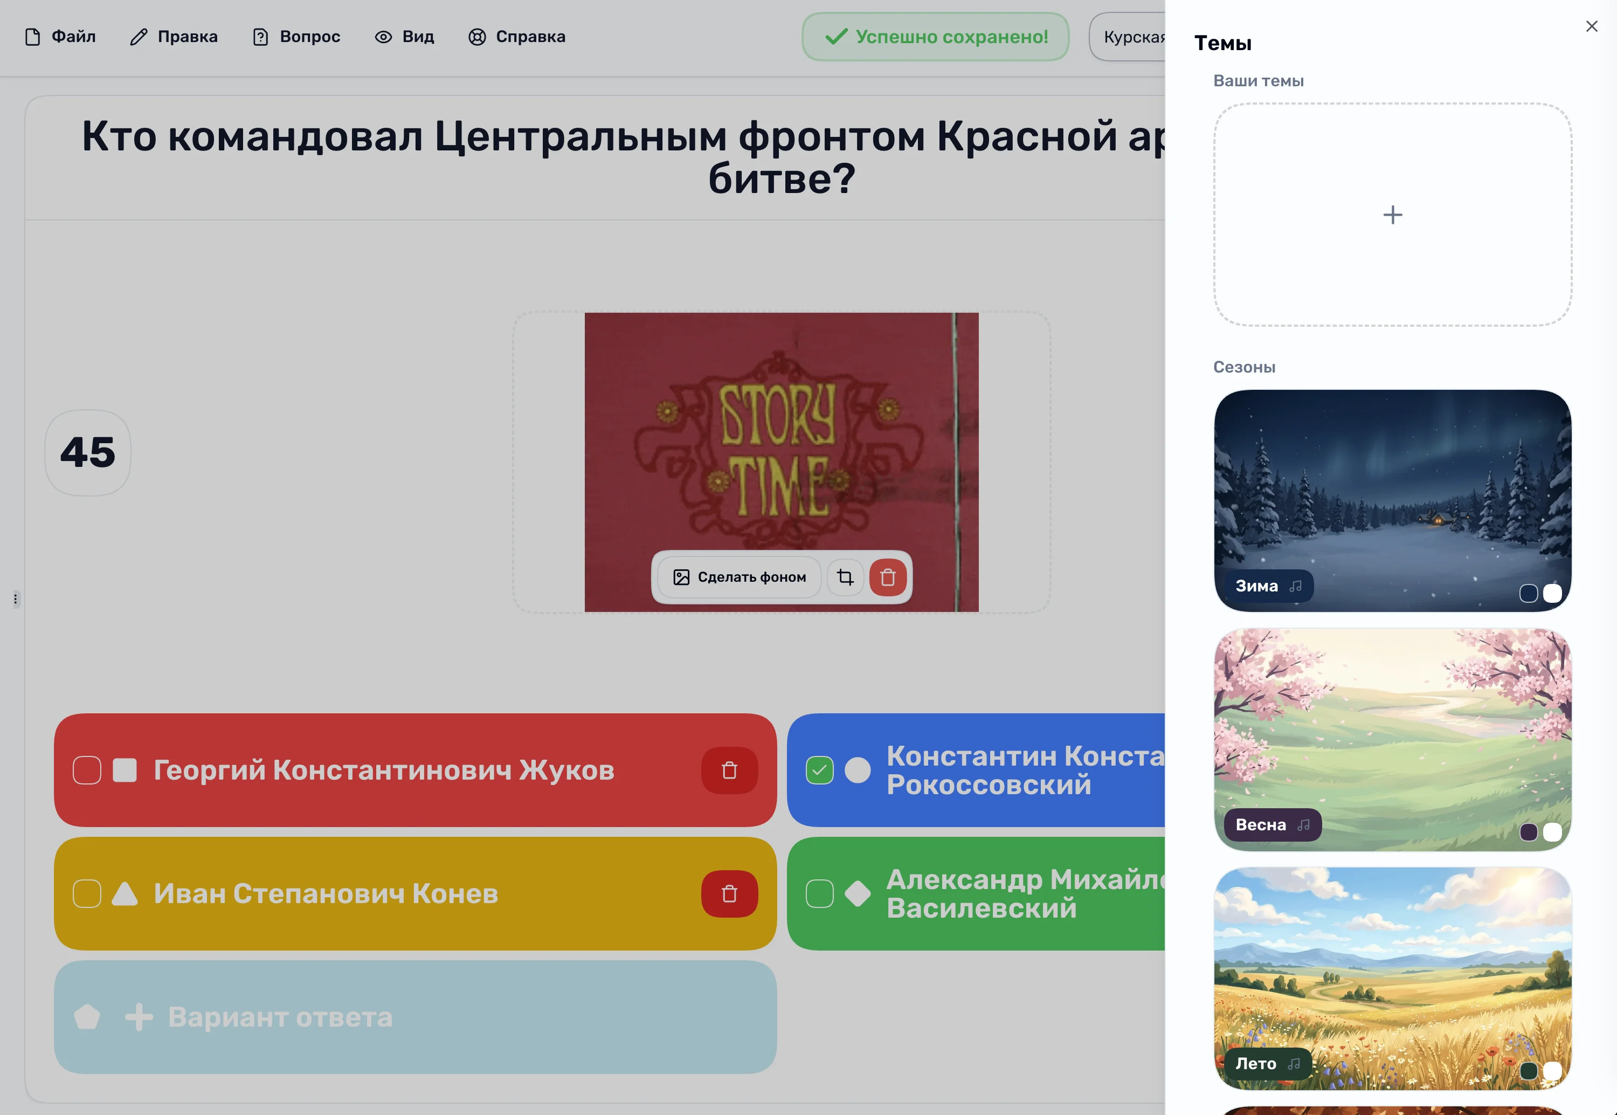
Task: Edit the Василевский answer text
Action: click(1025, 893)
